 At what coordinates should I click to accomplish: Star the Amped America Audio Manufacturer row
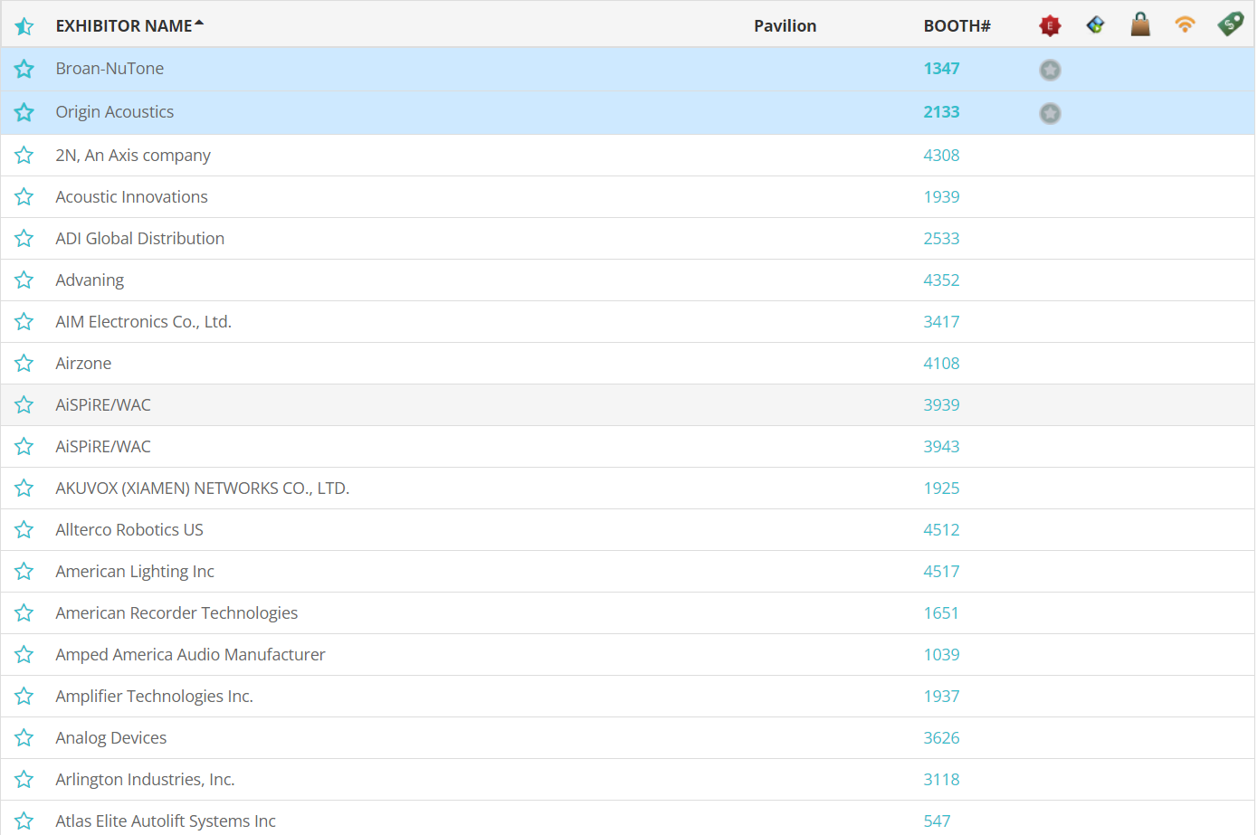[24, 655]
